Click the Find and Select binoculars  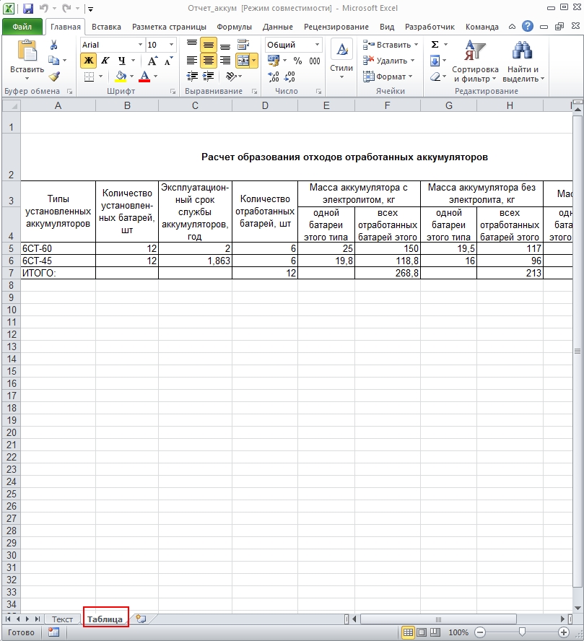523,61
